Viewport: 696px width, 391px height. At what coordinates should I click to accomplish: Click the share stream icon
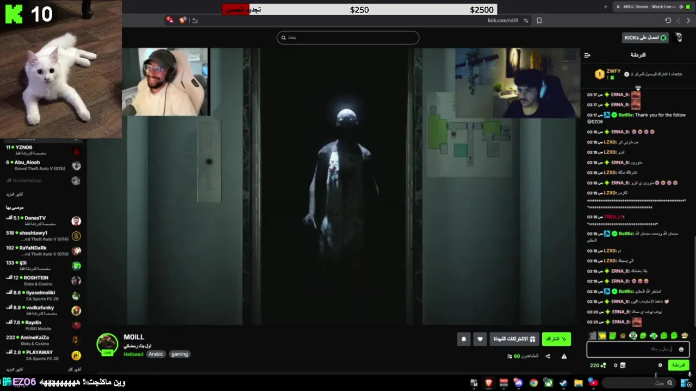tap(548, 356)
